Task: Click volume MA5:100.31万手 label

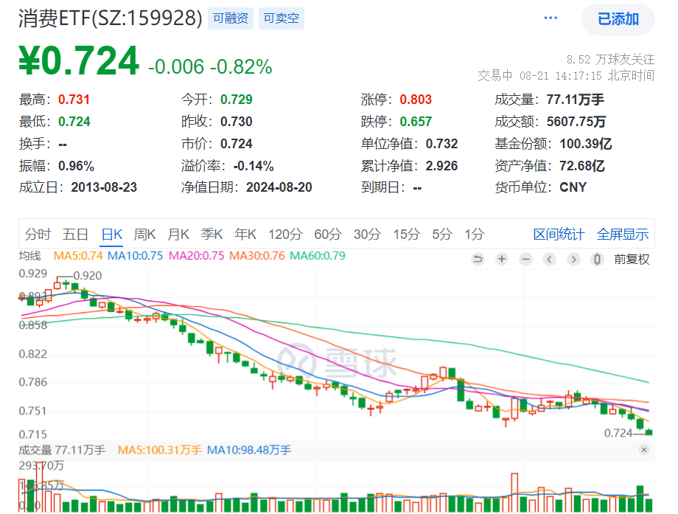Action: coord(160,450)
